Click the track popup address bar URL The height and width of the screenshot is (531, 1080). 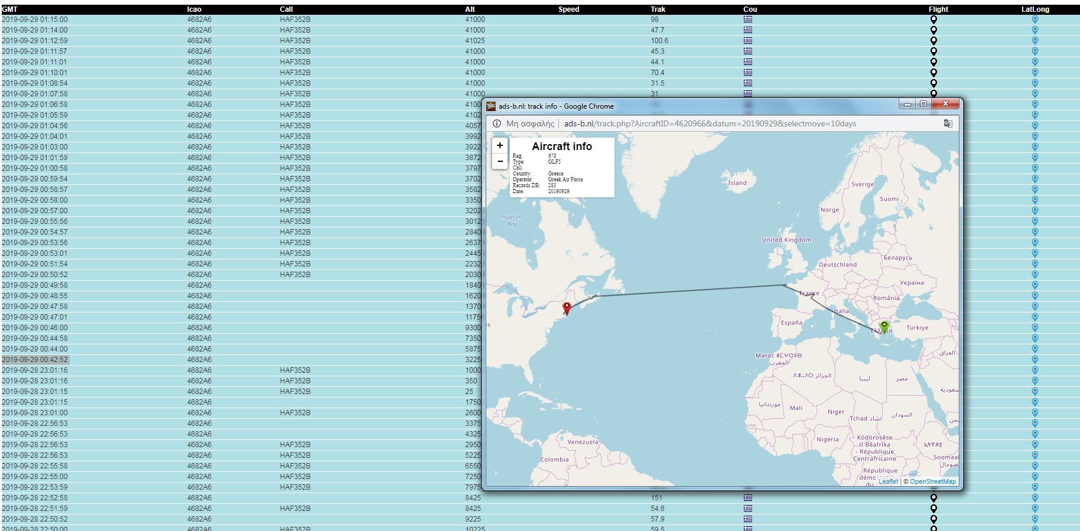pos(710,123)
